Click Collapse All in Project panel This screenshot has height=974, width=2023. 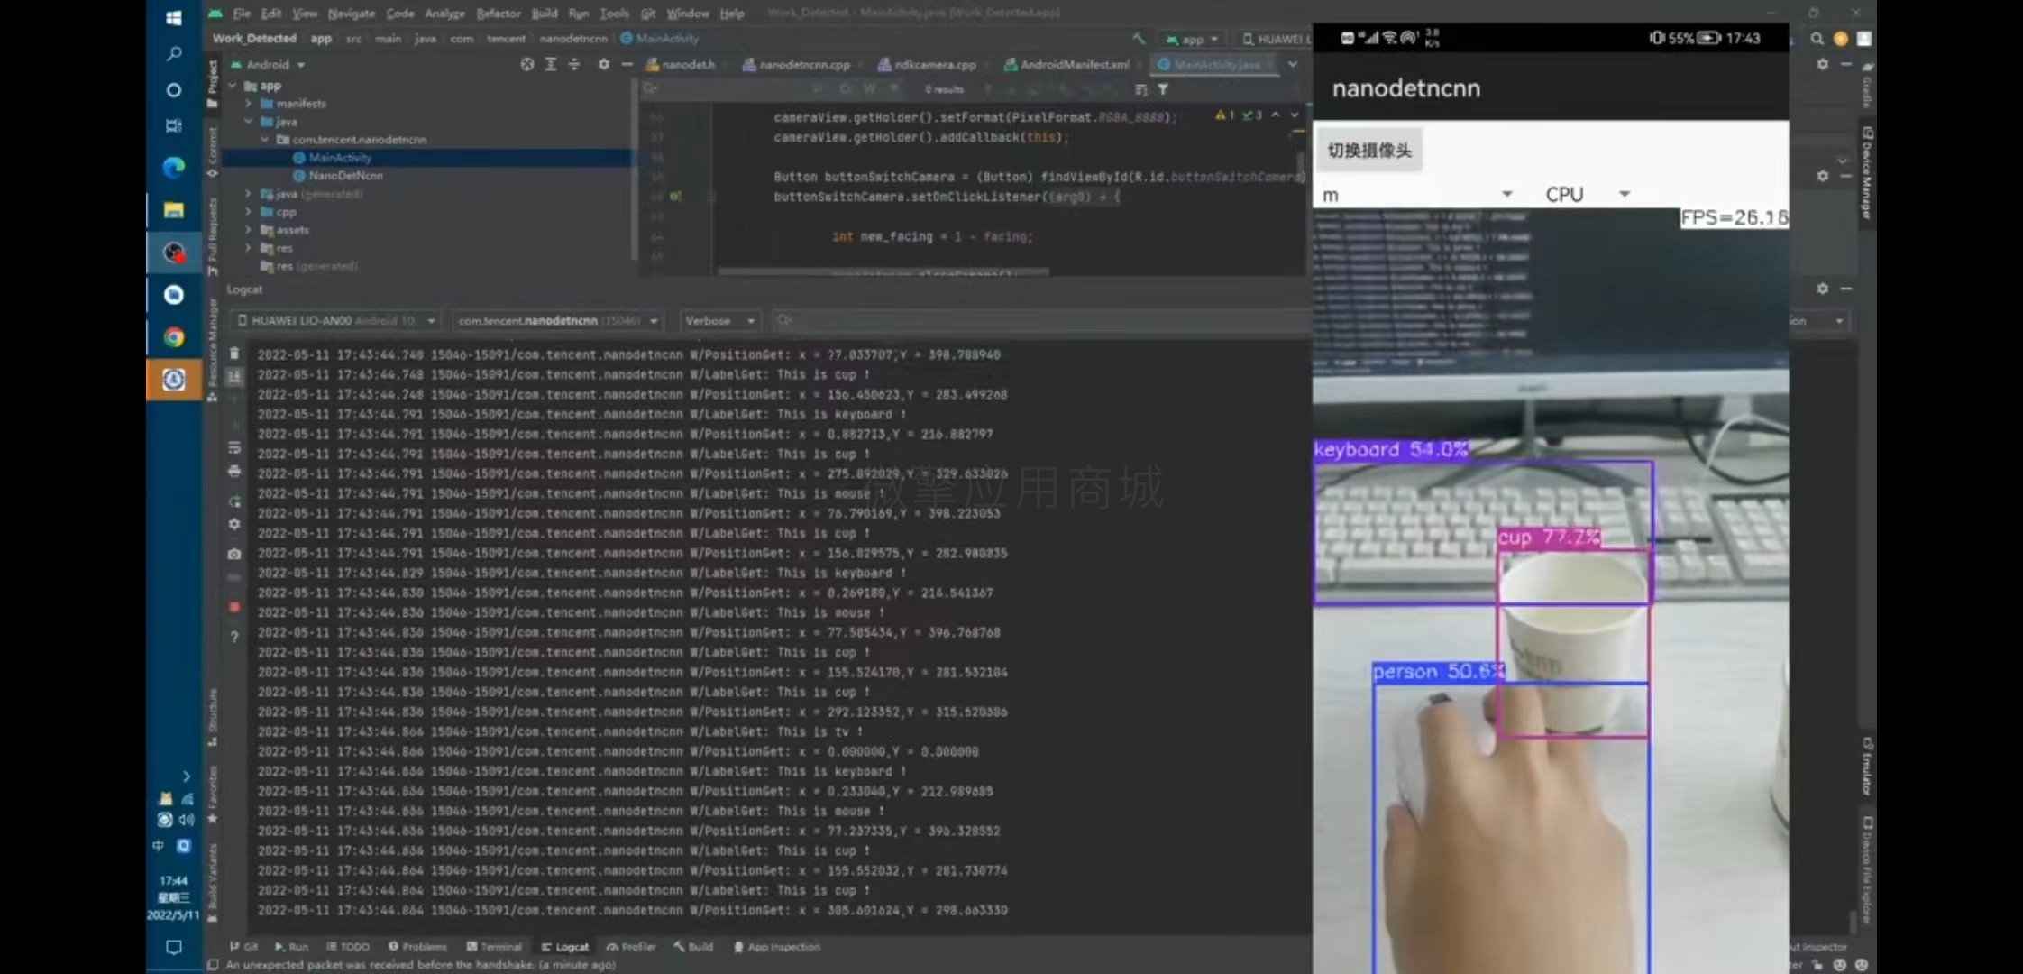pyautogui.click(x=574, y=64)
